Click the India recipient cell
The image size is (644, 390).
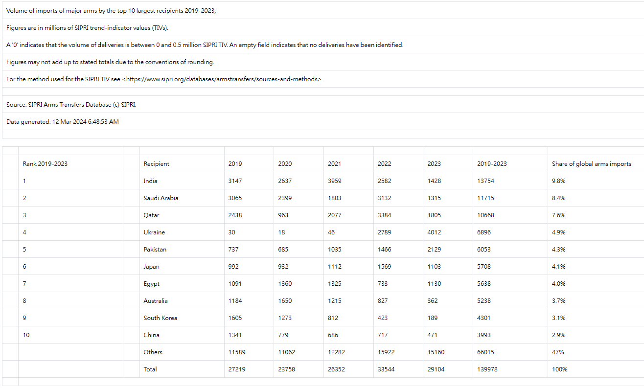coord(150,181)
